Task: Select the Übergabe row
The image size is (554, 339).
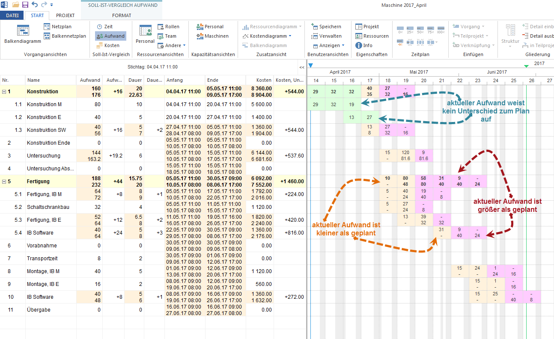Action: [x=153, y=310]
